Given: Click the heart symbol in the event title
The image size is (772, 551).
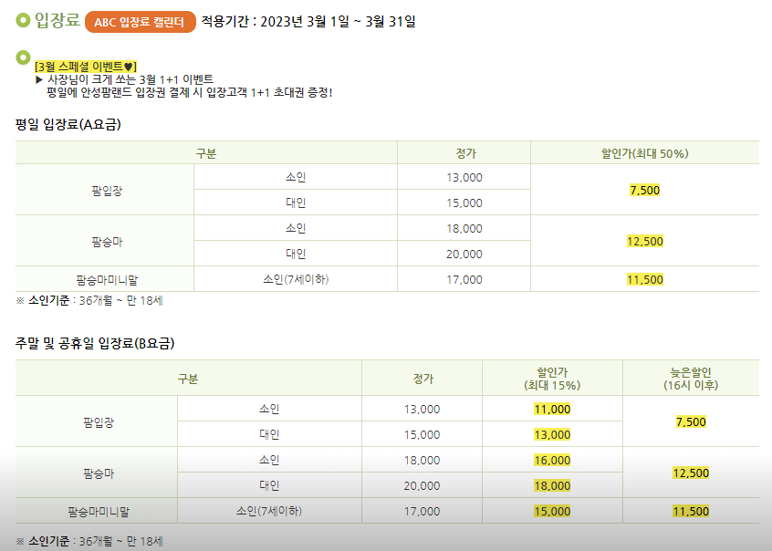Looking at the screenshot, I should (x=130, y=67).
